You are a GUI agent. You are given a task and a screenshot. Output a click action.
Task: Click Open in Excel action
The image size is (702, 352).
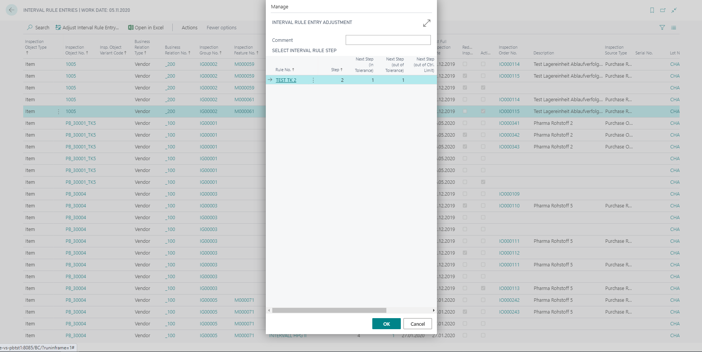pos(146,27)
